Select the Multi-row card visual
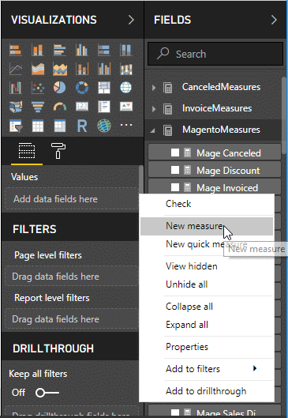 [104, 107]
